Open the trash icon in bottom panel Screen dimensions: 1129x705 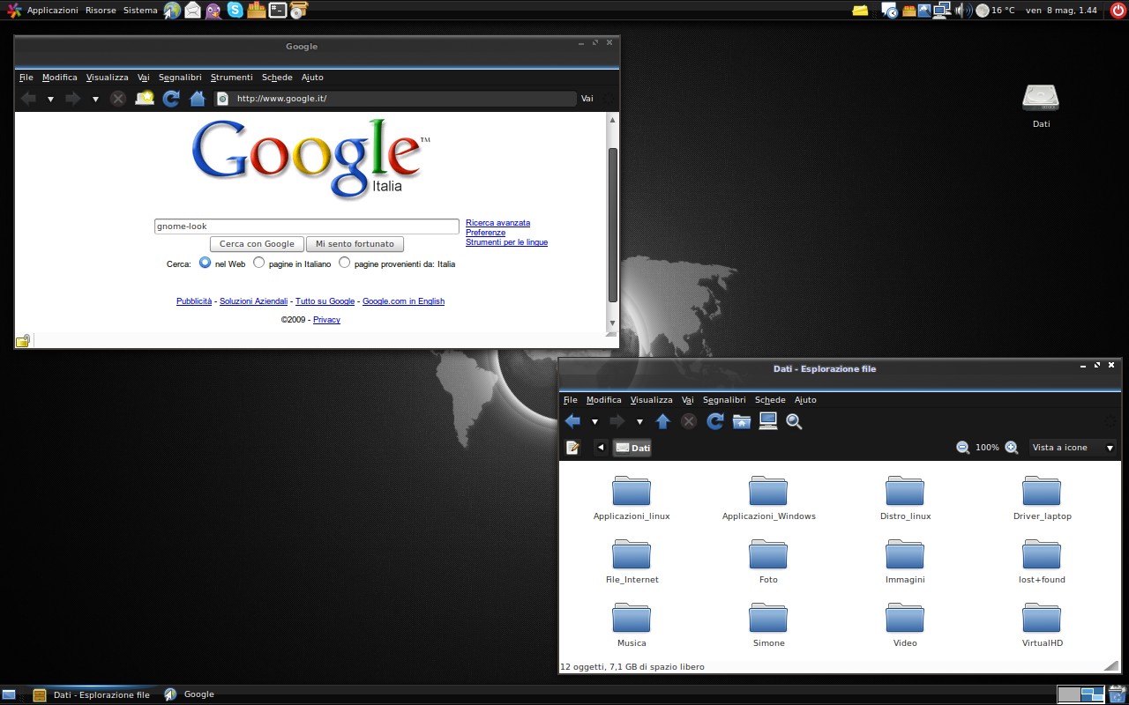click(1117, 694)
